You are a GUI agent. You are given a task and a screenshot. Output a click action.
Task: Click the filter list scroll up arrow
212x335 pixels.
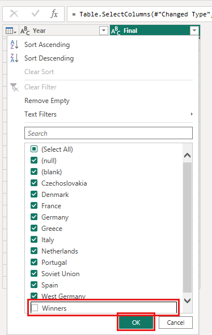[188, 155]
